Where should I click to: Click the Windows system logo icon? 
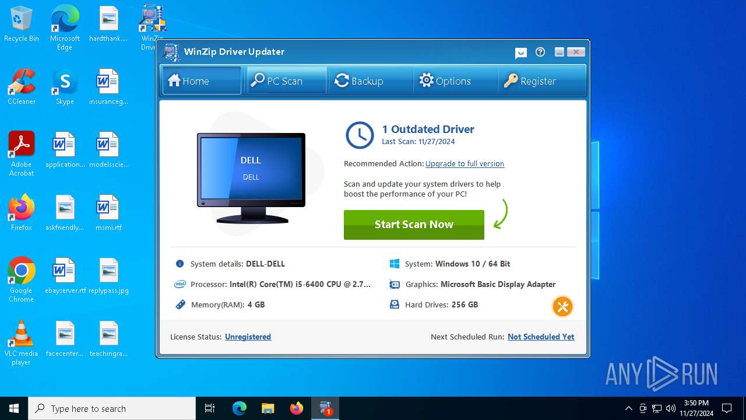coord(395,264)
